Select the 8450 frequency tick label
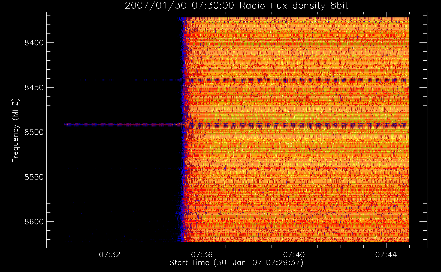The height and width of the screenshot is (272, 441). point(34,88)
